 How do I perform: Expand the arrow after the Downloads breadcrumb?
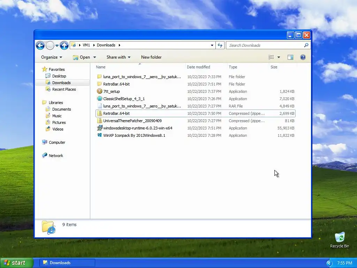click(119, 45)
